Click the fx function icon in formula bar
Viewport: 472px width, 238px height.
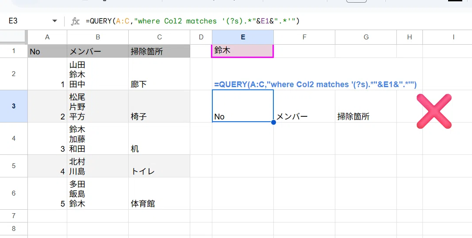75,21
